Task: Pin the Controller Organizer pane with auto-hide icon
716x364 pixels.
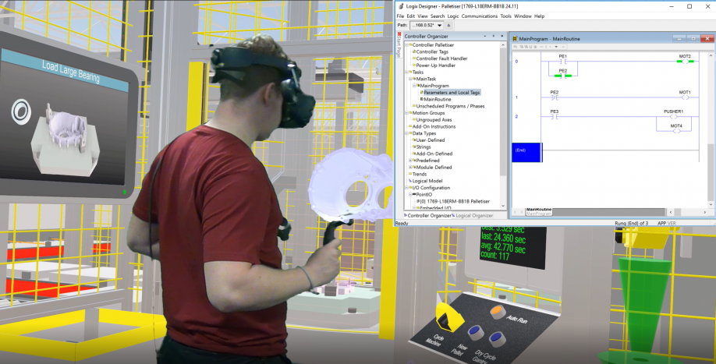Action: pos(494,36)
